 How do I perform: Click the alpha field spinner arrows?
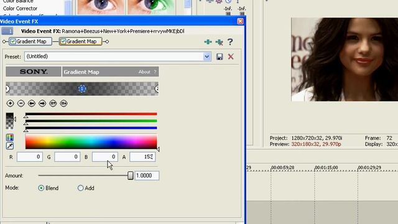[x=152, y=157]
